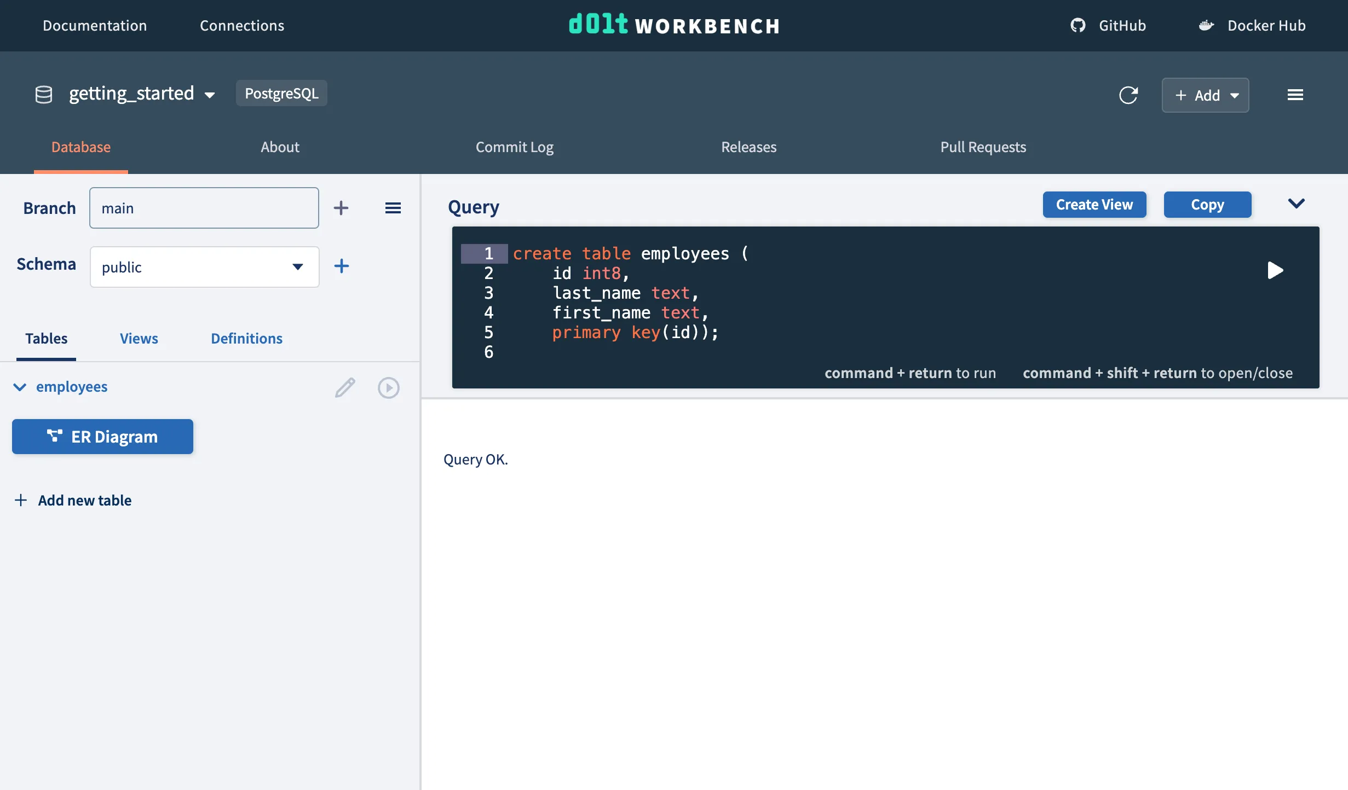Click the plus icon next to the Branch field
This screenshot has height=790, width=1348.
pyautogui.click(x=341, y=208)
